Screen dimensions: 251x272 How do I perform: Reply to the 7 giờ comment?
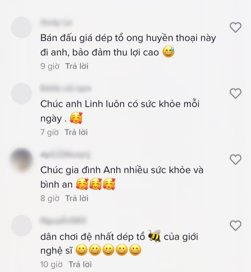[x=76, y=132]
